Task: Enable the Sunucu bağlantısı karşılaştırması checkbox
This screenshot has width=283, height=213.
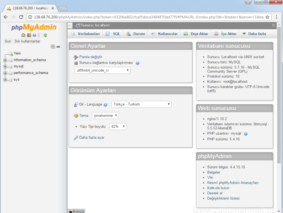Action: tap(76, 63)
